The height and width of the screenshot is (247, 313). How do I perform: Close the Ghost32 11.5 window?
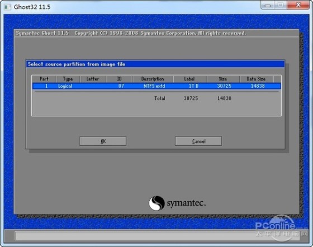[x=298, y=5]
